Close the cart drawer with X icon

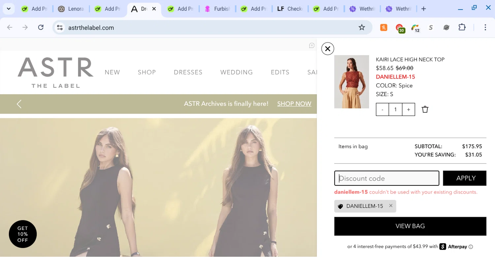point(328,49)
